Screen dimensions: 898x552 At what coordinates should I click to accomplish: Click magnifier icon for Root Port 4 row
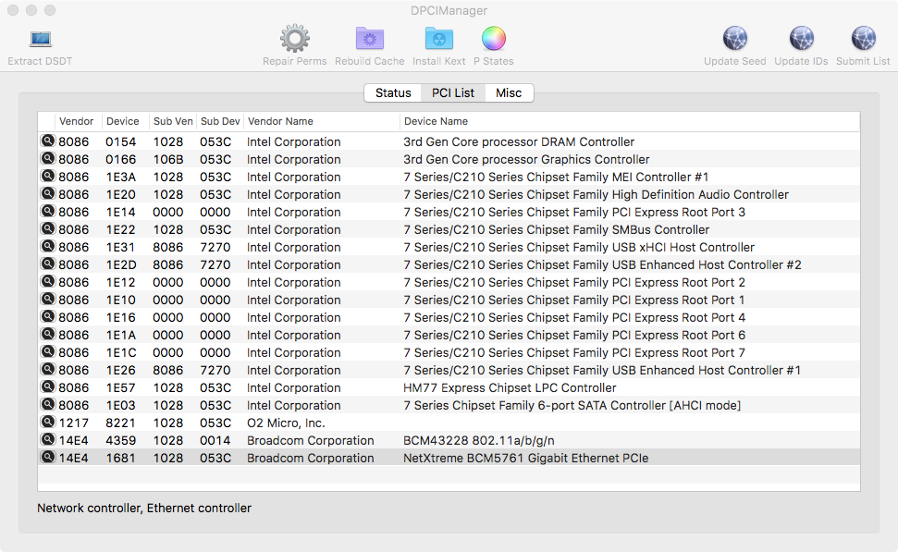48,316
